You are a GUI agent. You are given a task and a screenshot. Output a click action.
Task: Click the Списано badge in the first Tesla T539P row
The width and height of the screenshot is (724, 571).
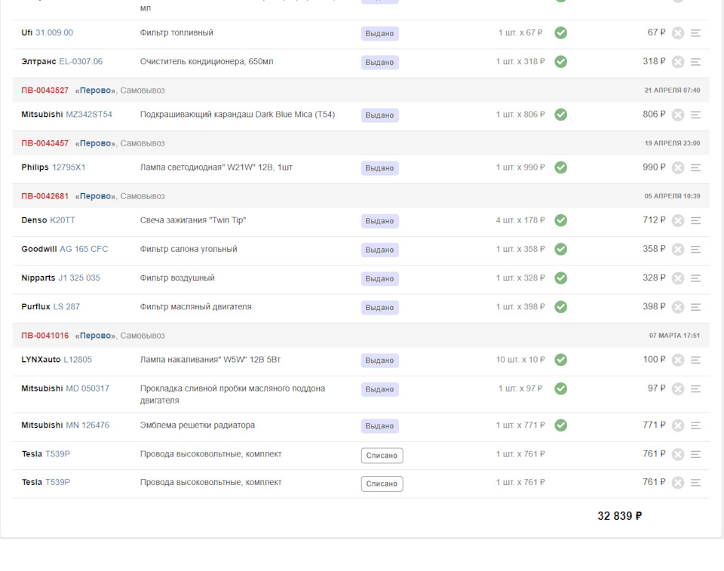[x=382, y=456]
